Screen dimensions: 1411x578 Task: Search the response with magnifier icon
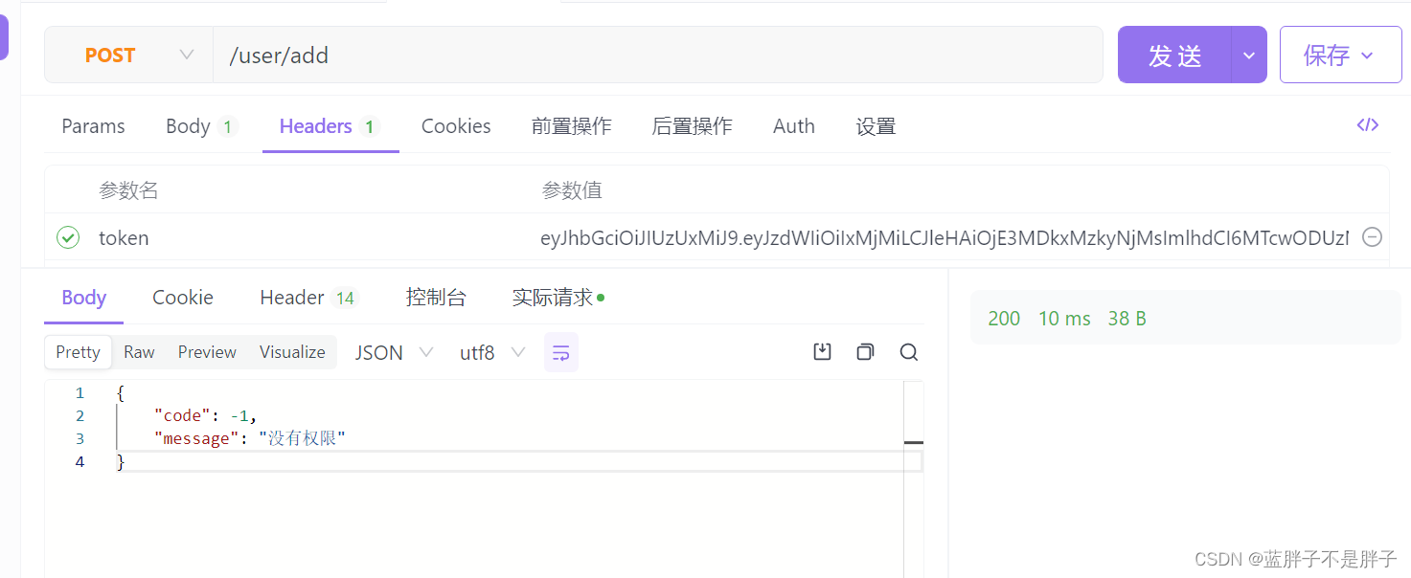point(909,352)
